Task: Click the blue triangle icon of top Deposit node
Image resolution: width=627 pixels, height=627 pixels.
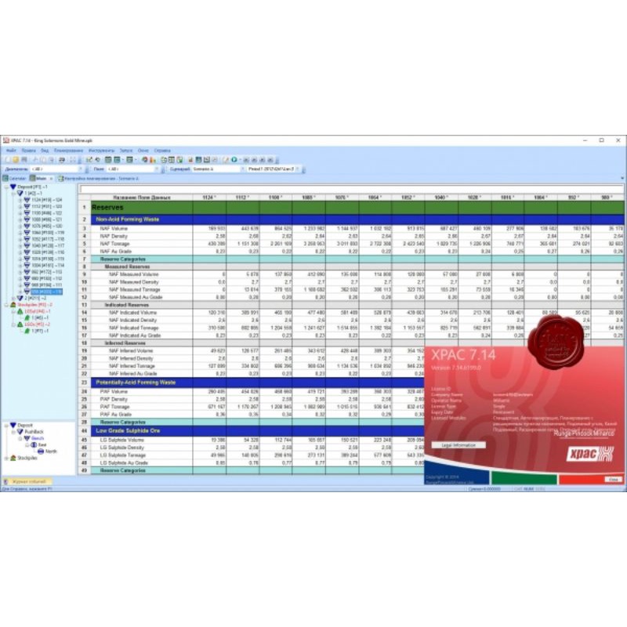Action: tap(13, 187)
